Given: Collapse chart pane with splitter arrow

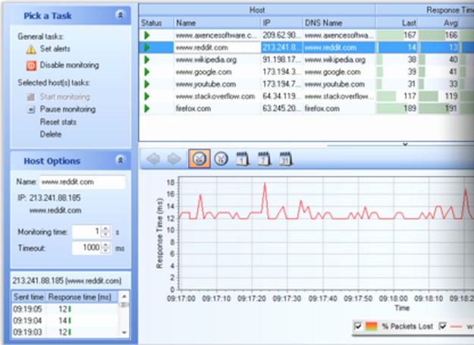Looking at the screenshot, I should tap(405, 144).
